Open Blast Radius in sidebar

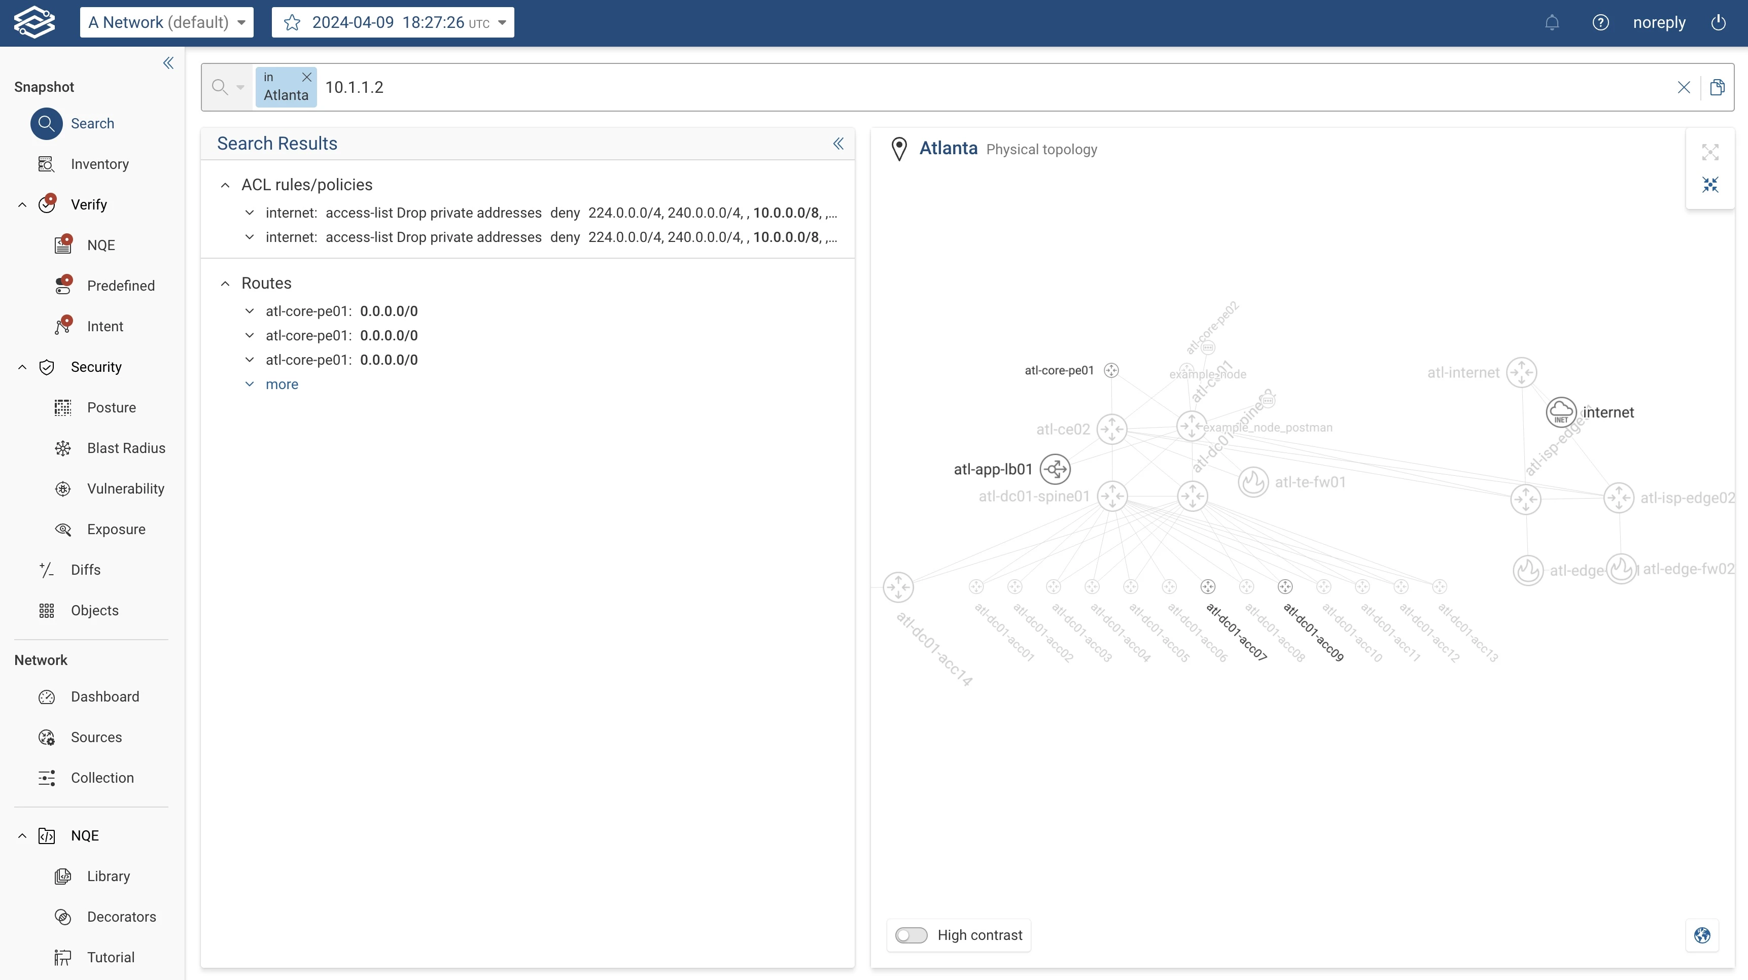(126, 448)
